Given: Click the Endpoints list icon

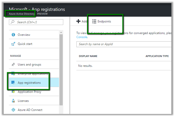Looking at the screenshot, I should (x=94, y=21).
